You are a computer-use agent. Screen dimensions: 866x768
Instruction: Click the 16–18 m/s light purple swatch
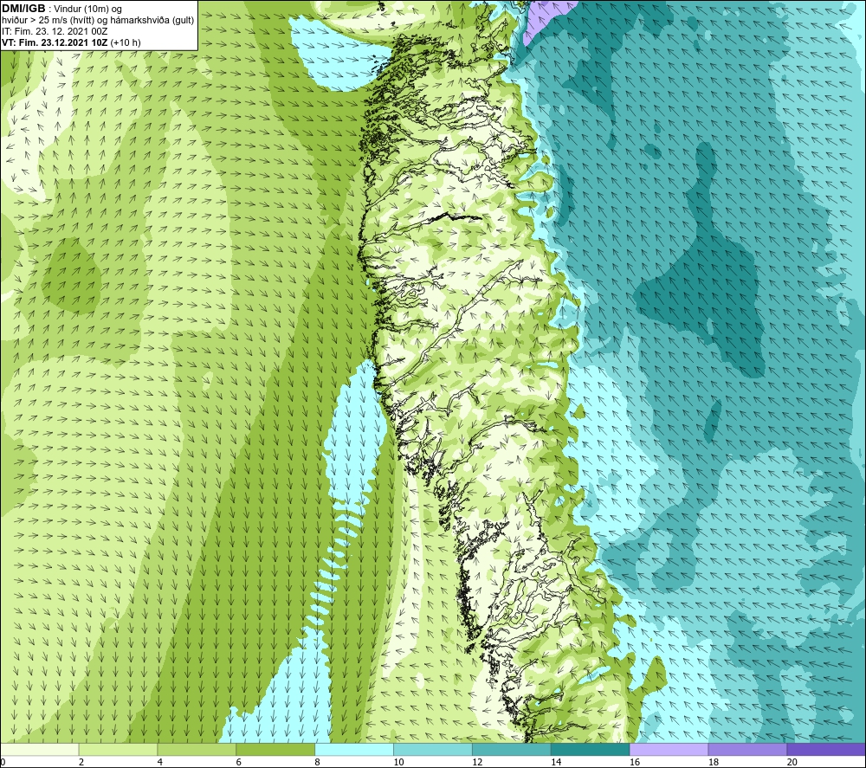click(x=669, y=749)
